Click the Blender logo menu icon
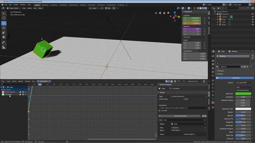The height and width of the screenshot is (143, 255). (x=2, y=5)
